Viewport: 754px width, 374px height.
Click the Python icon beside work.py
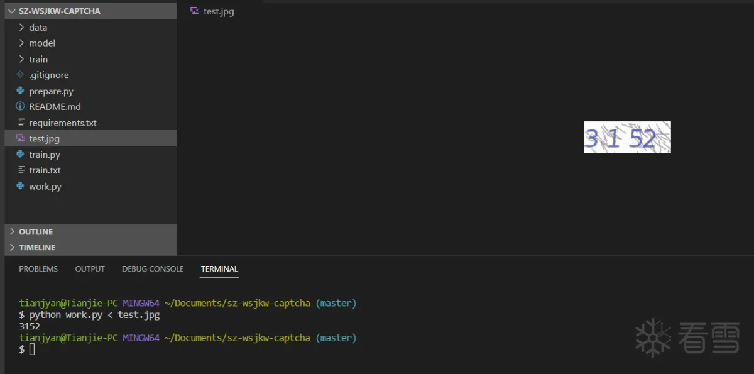(21, 187)
